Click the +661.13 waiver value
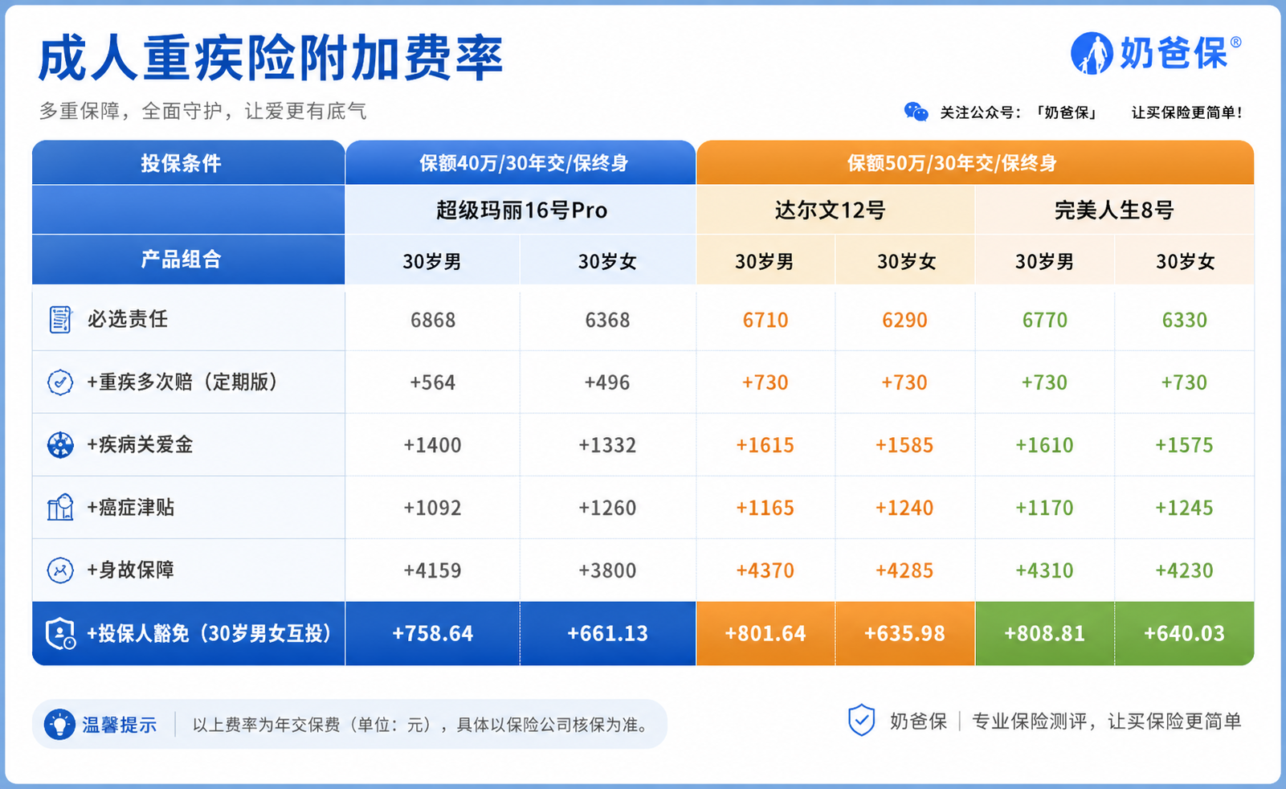This screenshot has width=1286, height=789. pyautogui.click(x=608, y=633)
